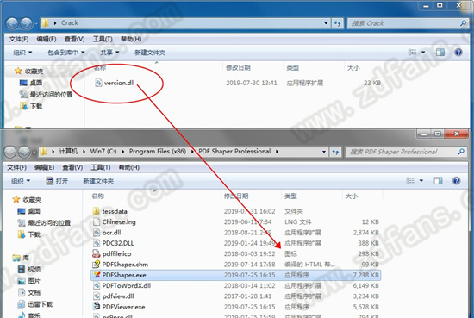This screenshot has height=318, width=474.
Task: Open the 共享 dropdown menu
Action: point(109,53)
